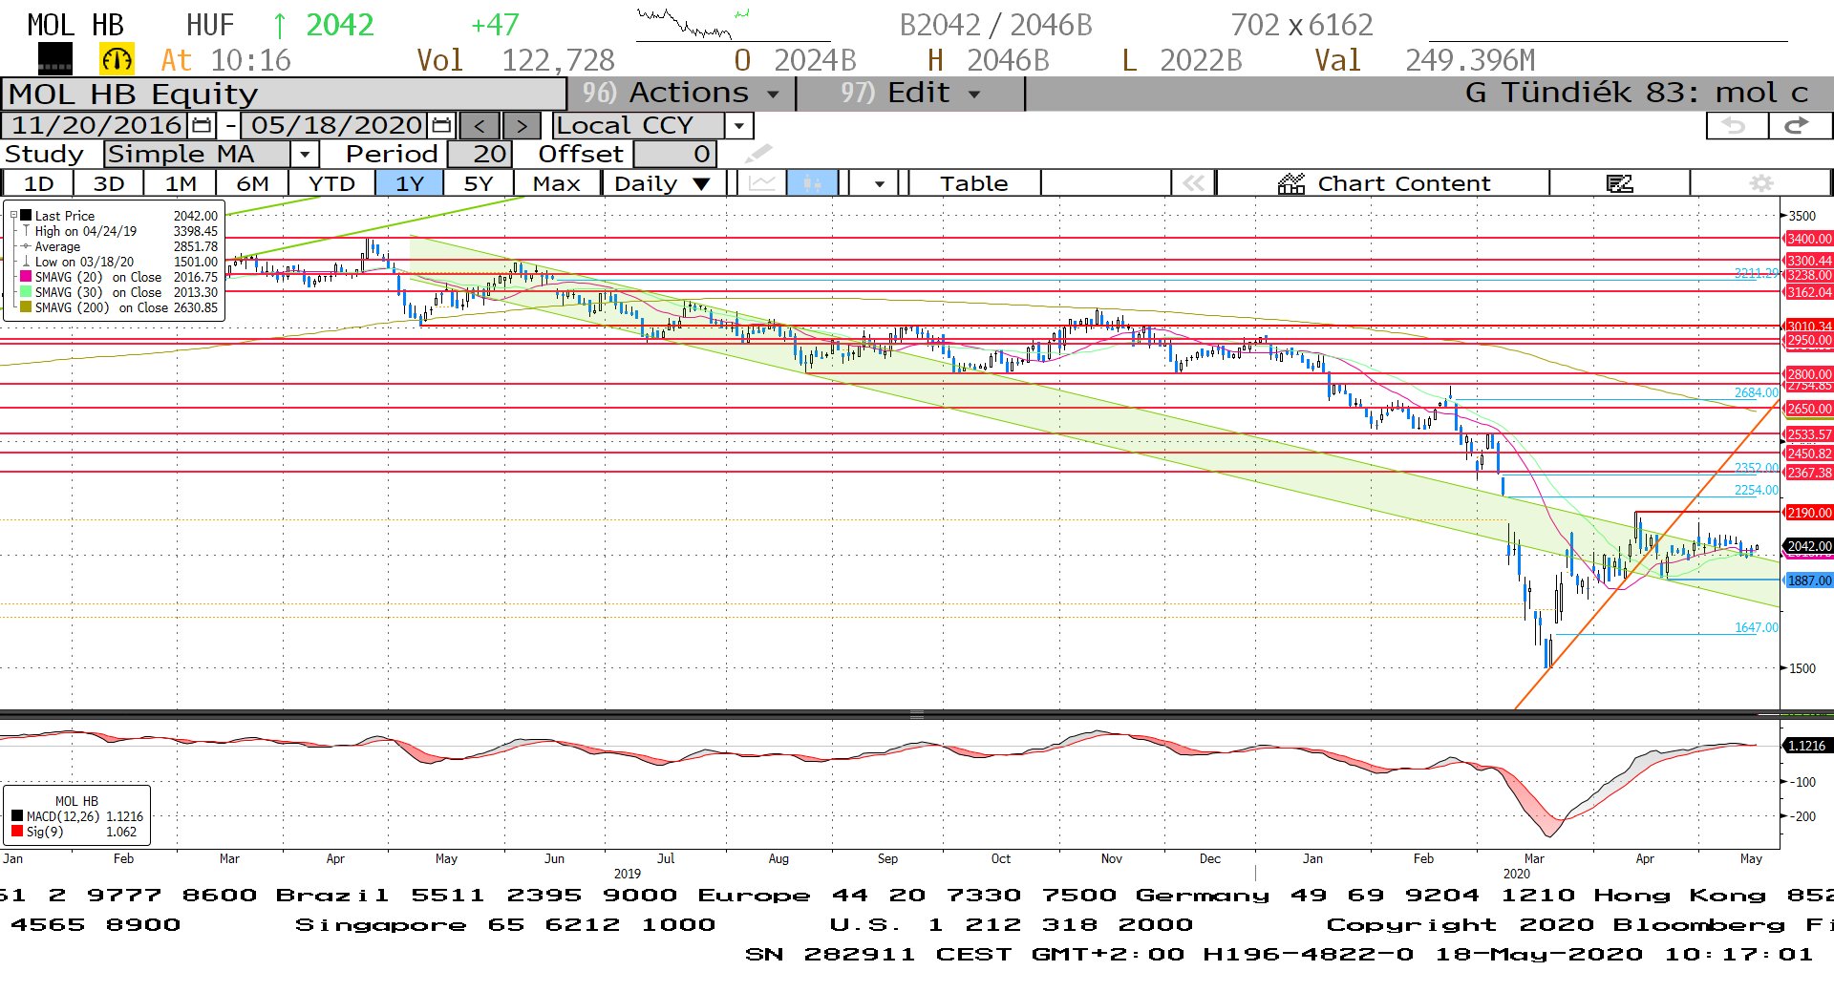Select the 1D range tab

38,183
